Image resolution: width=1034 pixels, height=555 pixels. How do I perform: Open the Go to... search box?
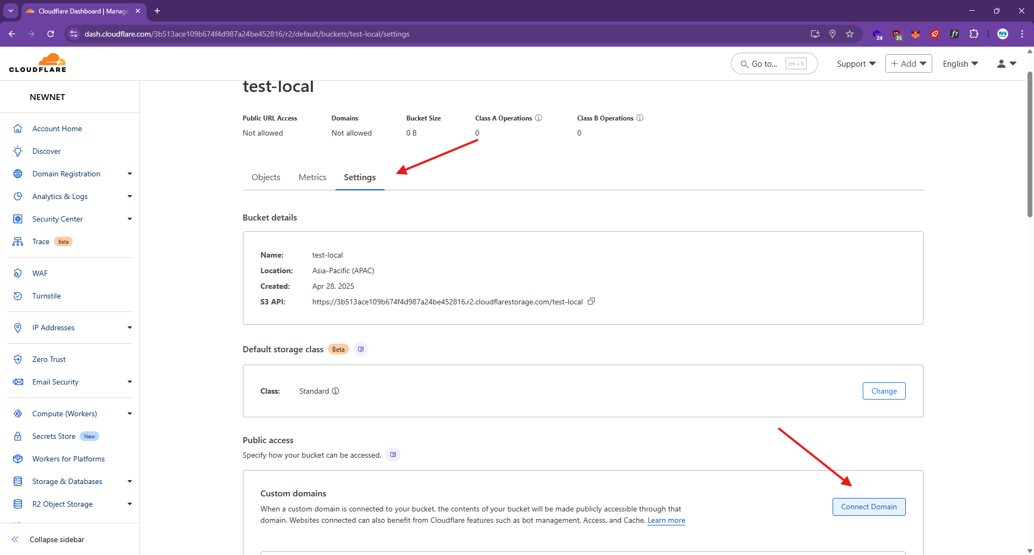[774, 63]
